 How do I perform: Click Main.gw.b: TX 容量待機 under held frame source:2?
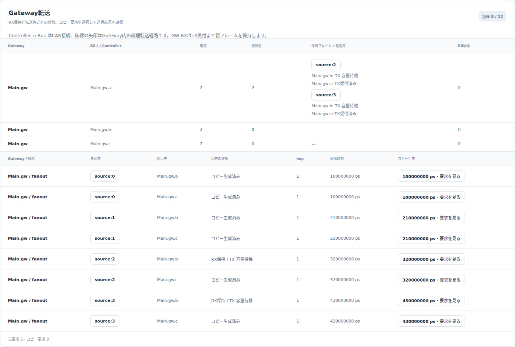[335, 76]
